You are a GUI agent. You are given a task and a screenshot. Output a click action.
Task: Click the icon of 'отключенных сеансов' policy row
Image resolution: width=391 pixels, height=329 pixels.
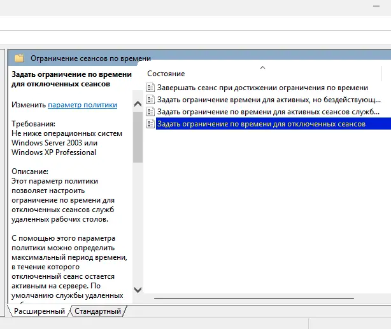click(x=150, y=124)
